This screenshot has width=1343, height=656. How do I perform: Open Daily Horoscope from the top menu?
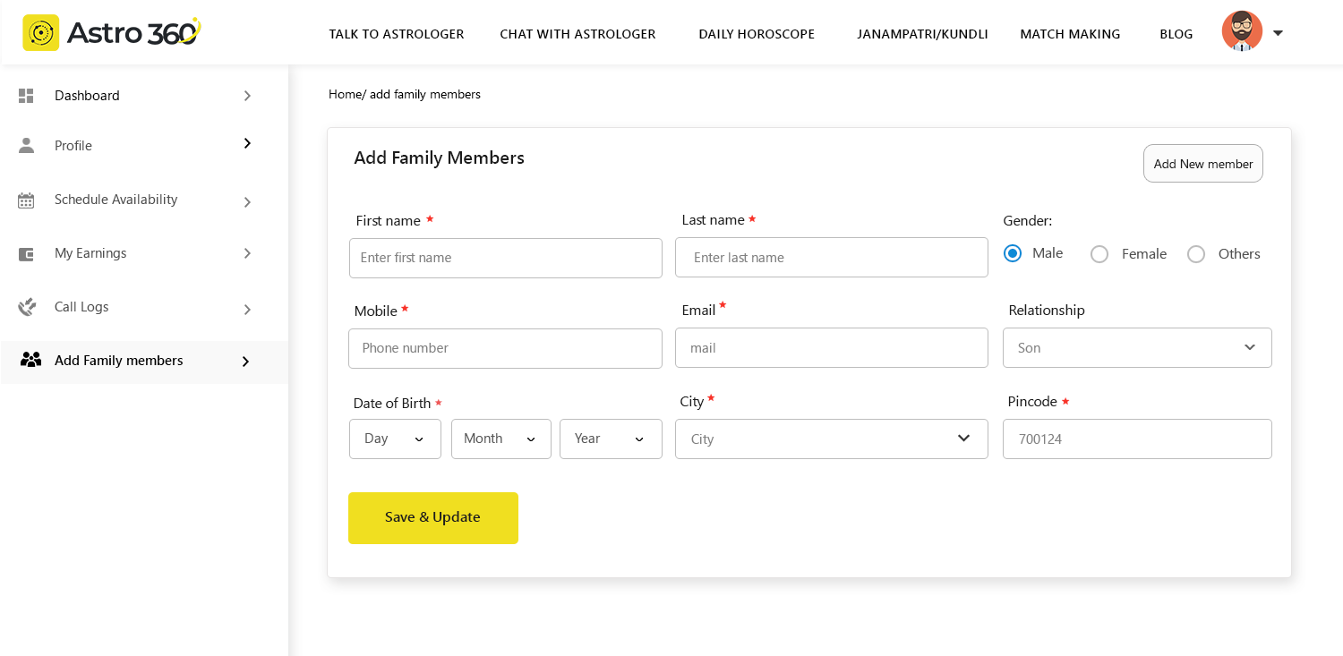point(757,34)
